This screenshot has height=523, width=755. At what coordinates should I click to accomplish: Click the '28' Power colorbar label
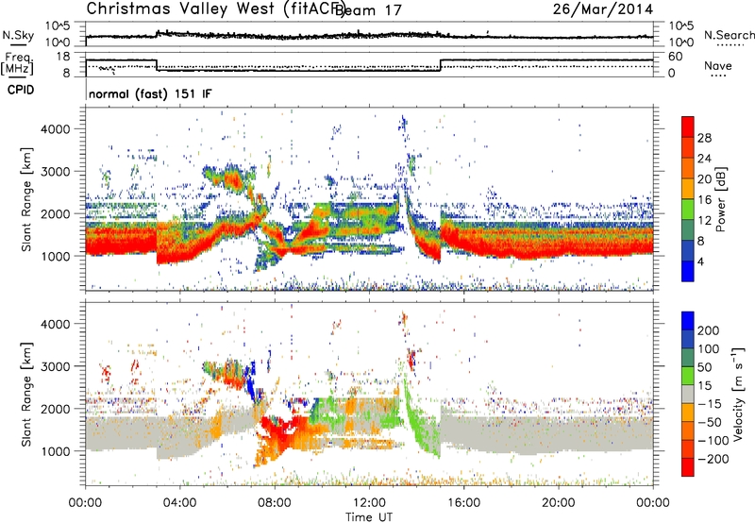point(704,138)
